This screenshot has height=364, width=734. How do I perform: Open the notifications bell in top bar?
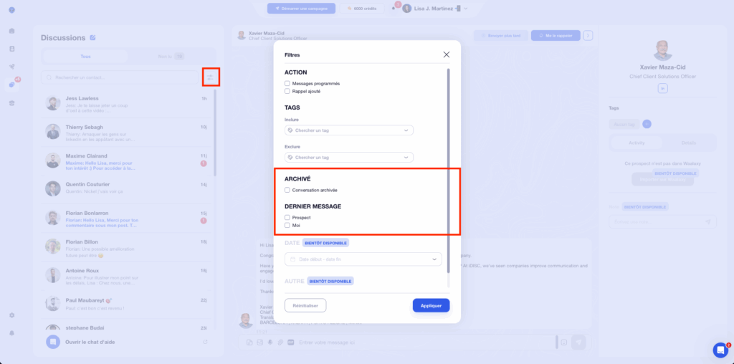[393, 9]
